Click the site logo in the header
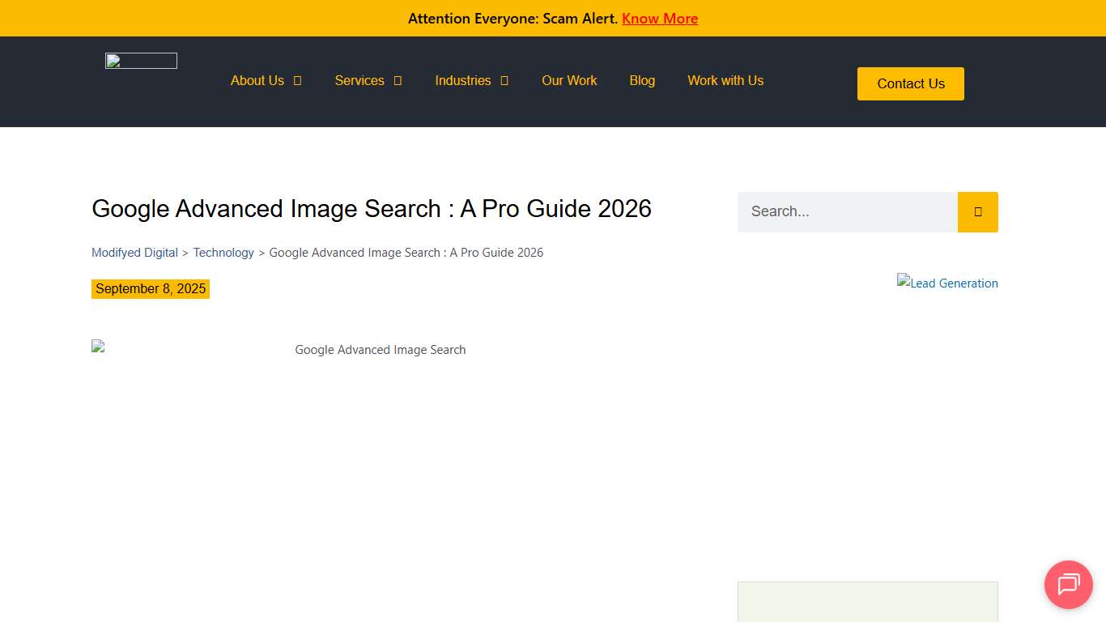Screen dimensions: 1106x622 140,60
